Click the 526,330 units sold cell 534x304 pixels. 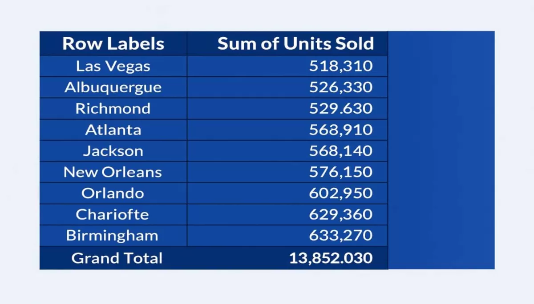coord(340,87)
